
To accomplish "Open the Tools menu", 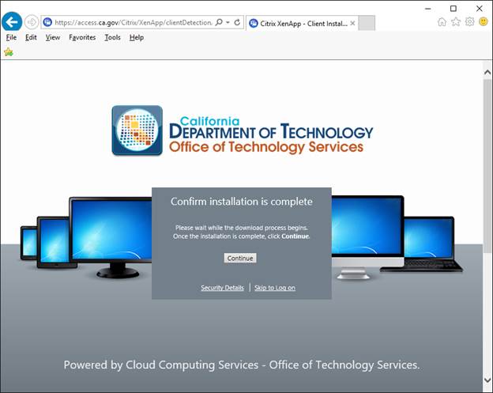I will [x=112, y=37].
